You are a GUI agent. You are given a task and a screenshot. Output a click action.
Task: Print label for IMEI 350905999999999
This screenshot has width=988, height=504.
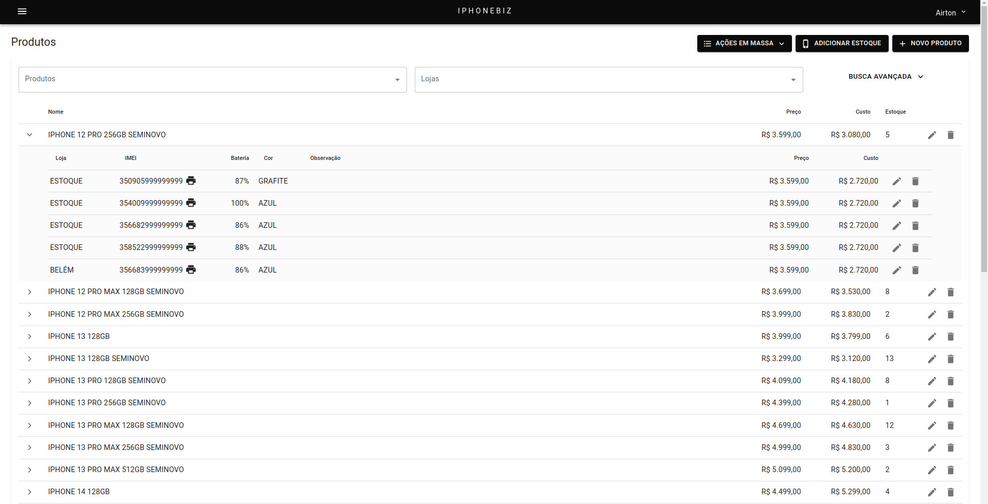[x=191, y=181]
